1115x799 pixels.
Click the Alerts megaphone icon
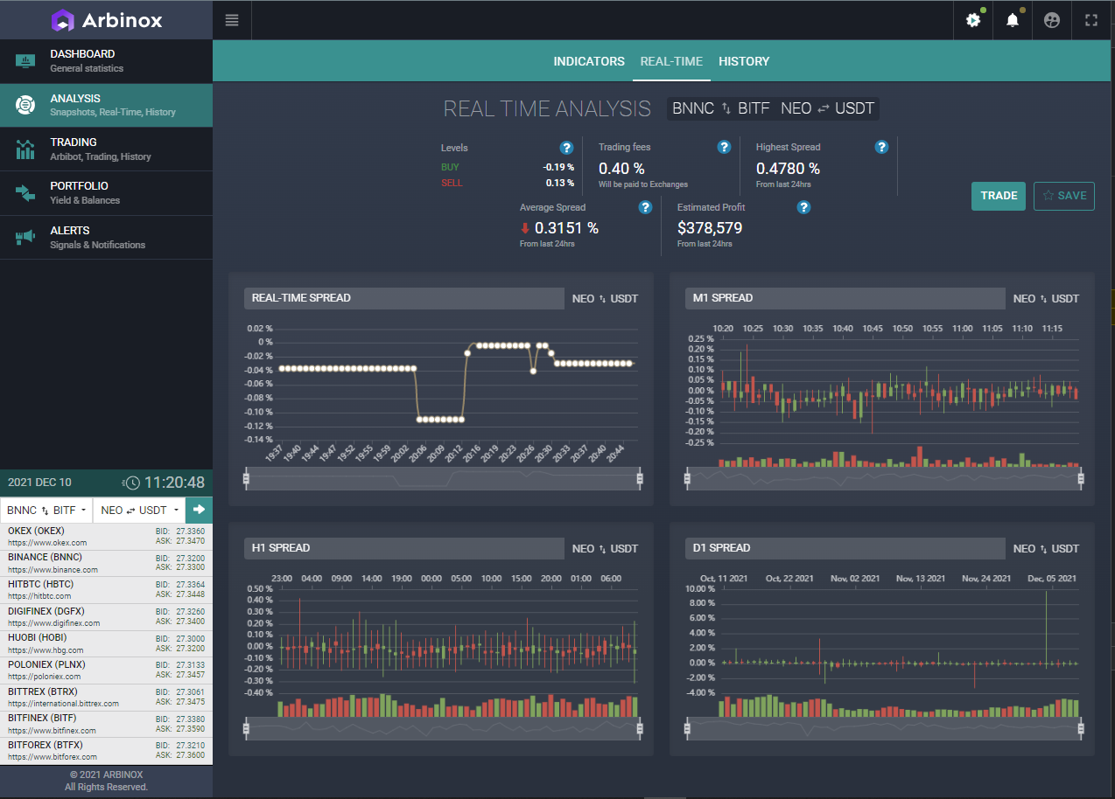pos(25,237)
